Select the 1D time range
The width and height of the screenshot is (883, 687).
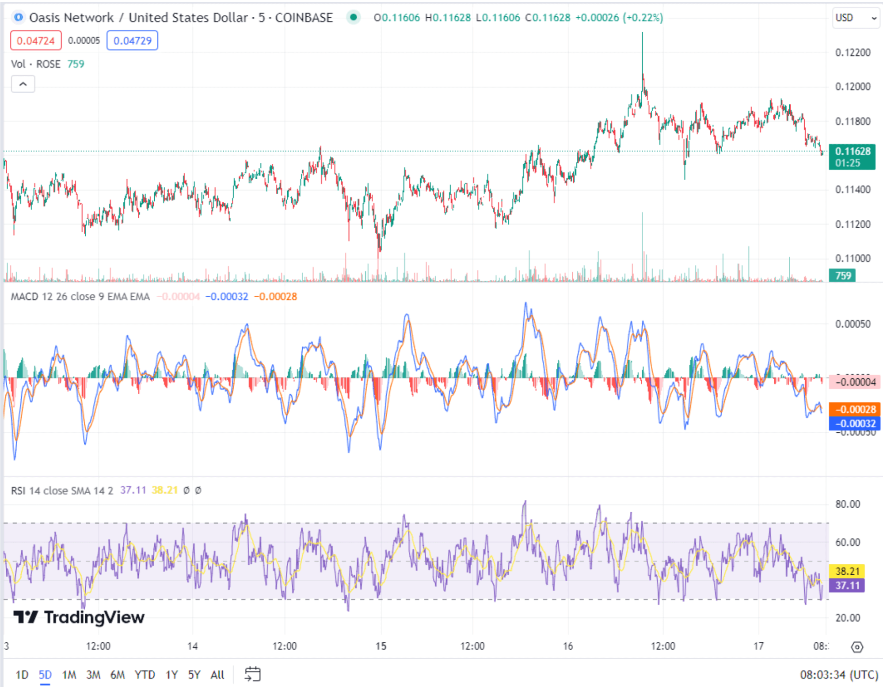click(22, 675)
